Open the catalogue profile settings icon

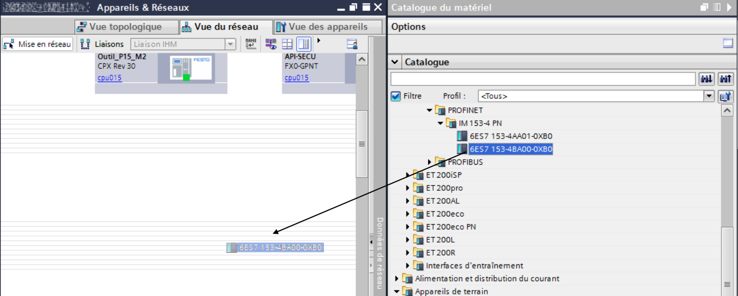pos(725,96)
